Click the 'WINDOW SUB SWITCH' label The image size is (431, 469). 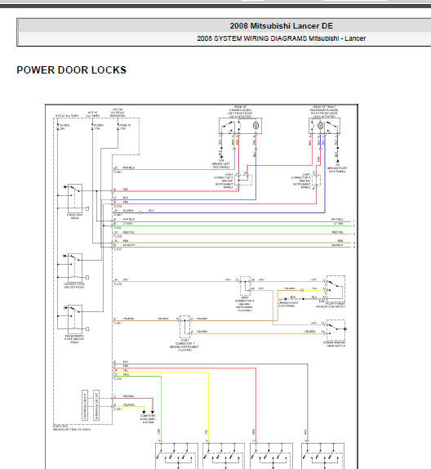coord(331,307)
